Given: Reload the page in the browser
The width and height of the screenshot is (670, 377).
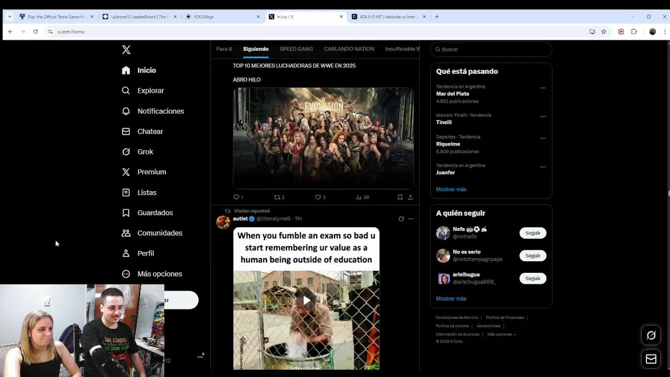Looking at the screenshot, I should point(36,31).
